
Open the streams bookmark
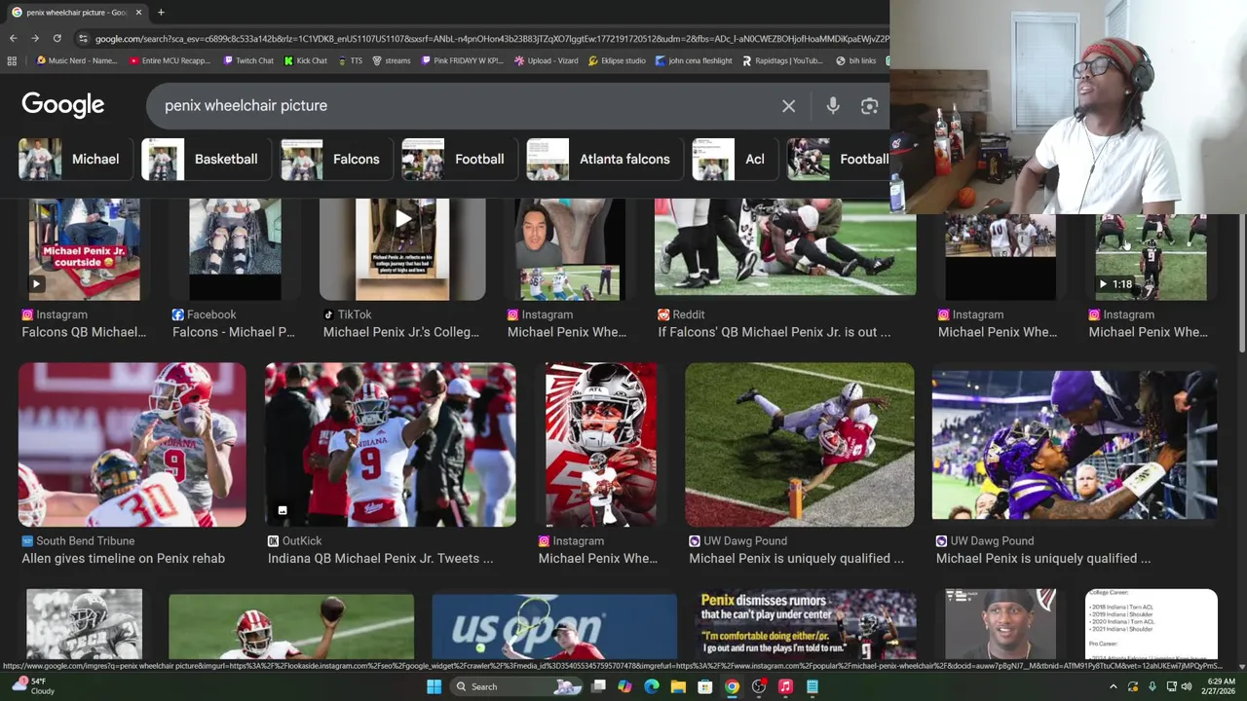point(392,60)
